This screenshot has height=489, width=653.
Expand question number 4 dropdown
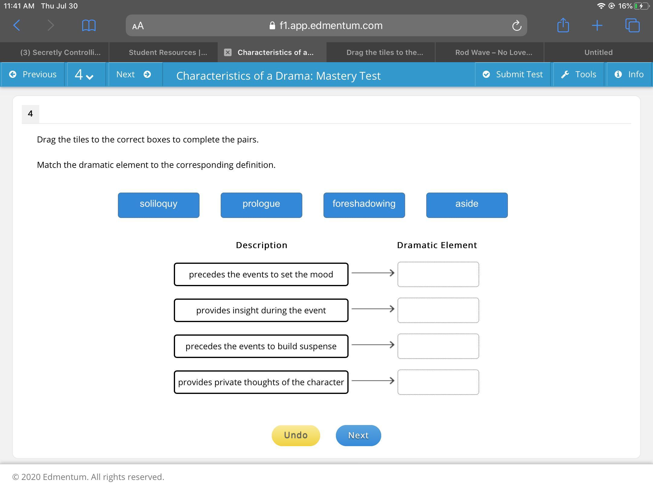coord(84,75)
